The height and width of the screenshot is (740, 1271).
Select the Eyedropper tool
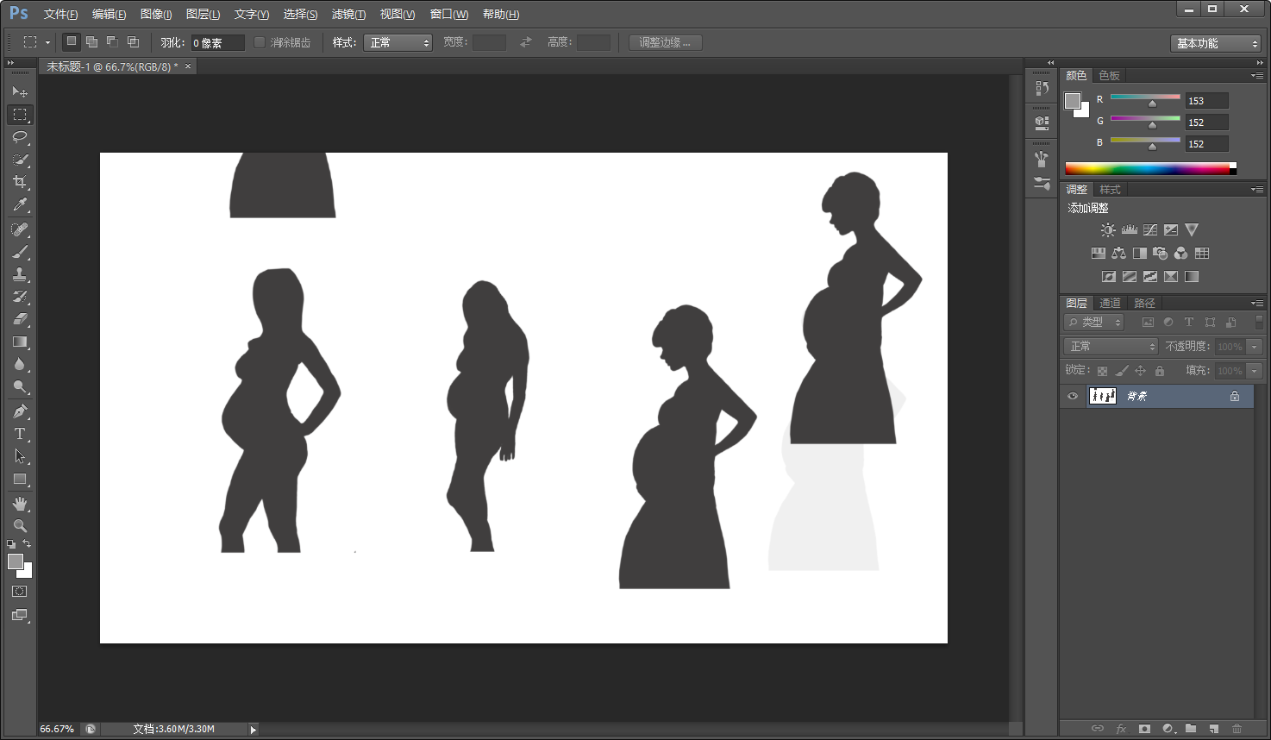coord(20,204)
